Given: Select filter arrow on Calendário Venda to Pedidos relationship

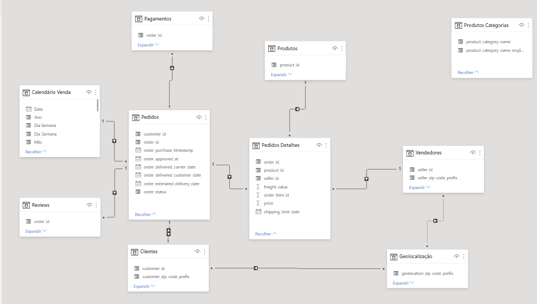Looking at the screenshot, I should click(115, 141).
